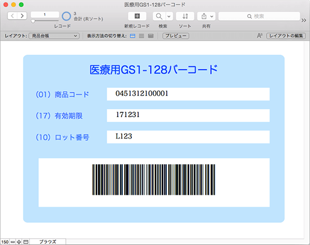Click the (10) ロット番号 label
This screenshot has height=245, width=310.
[x=62, y=137]
